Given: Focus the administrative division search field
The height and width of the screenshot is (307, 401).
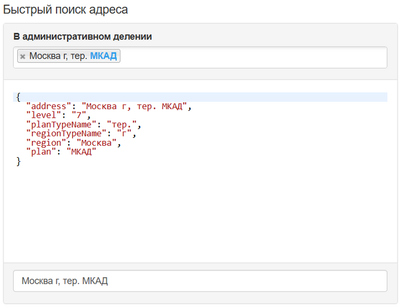Looking at the screenshot, I should coord(200,57).
